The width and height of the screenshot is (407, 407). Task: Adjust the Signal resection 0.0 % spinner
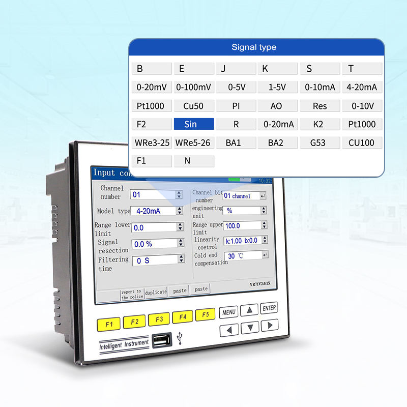coord(181,243)
